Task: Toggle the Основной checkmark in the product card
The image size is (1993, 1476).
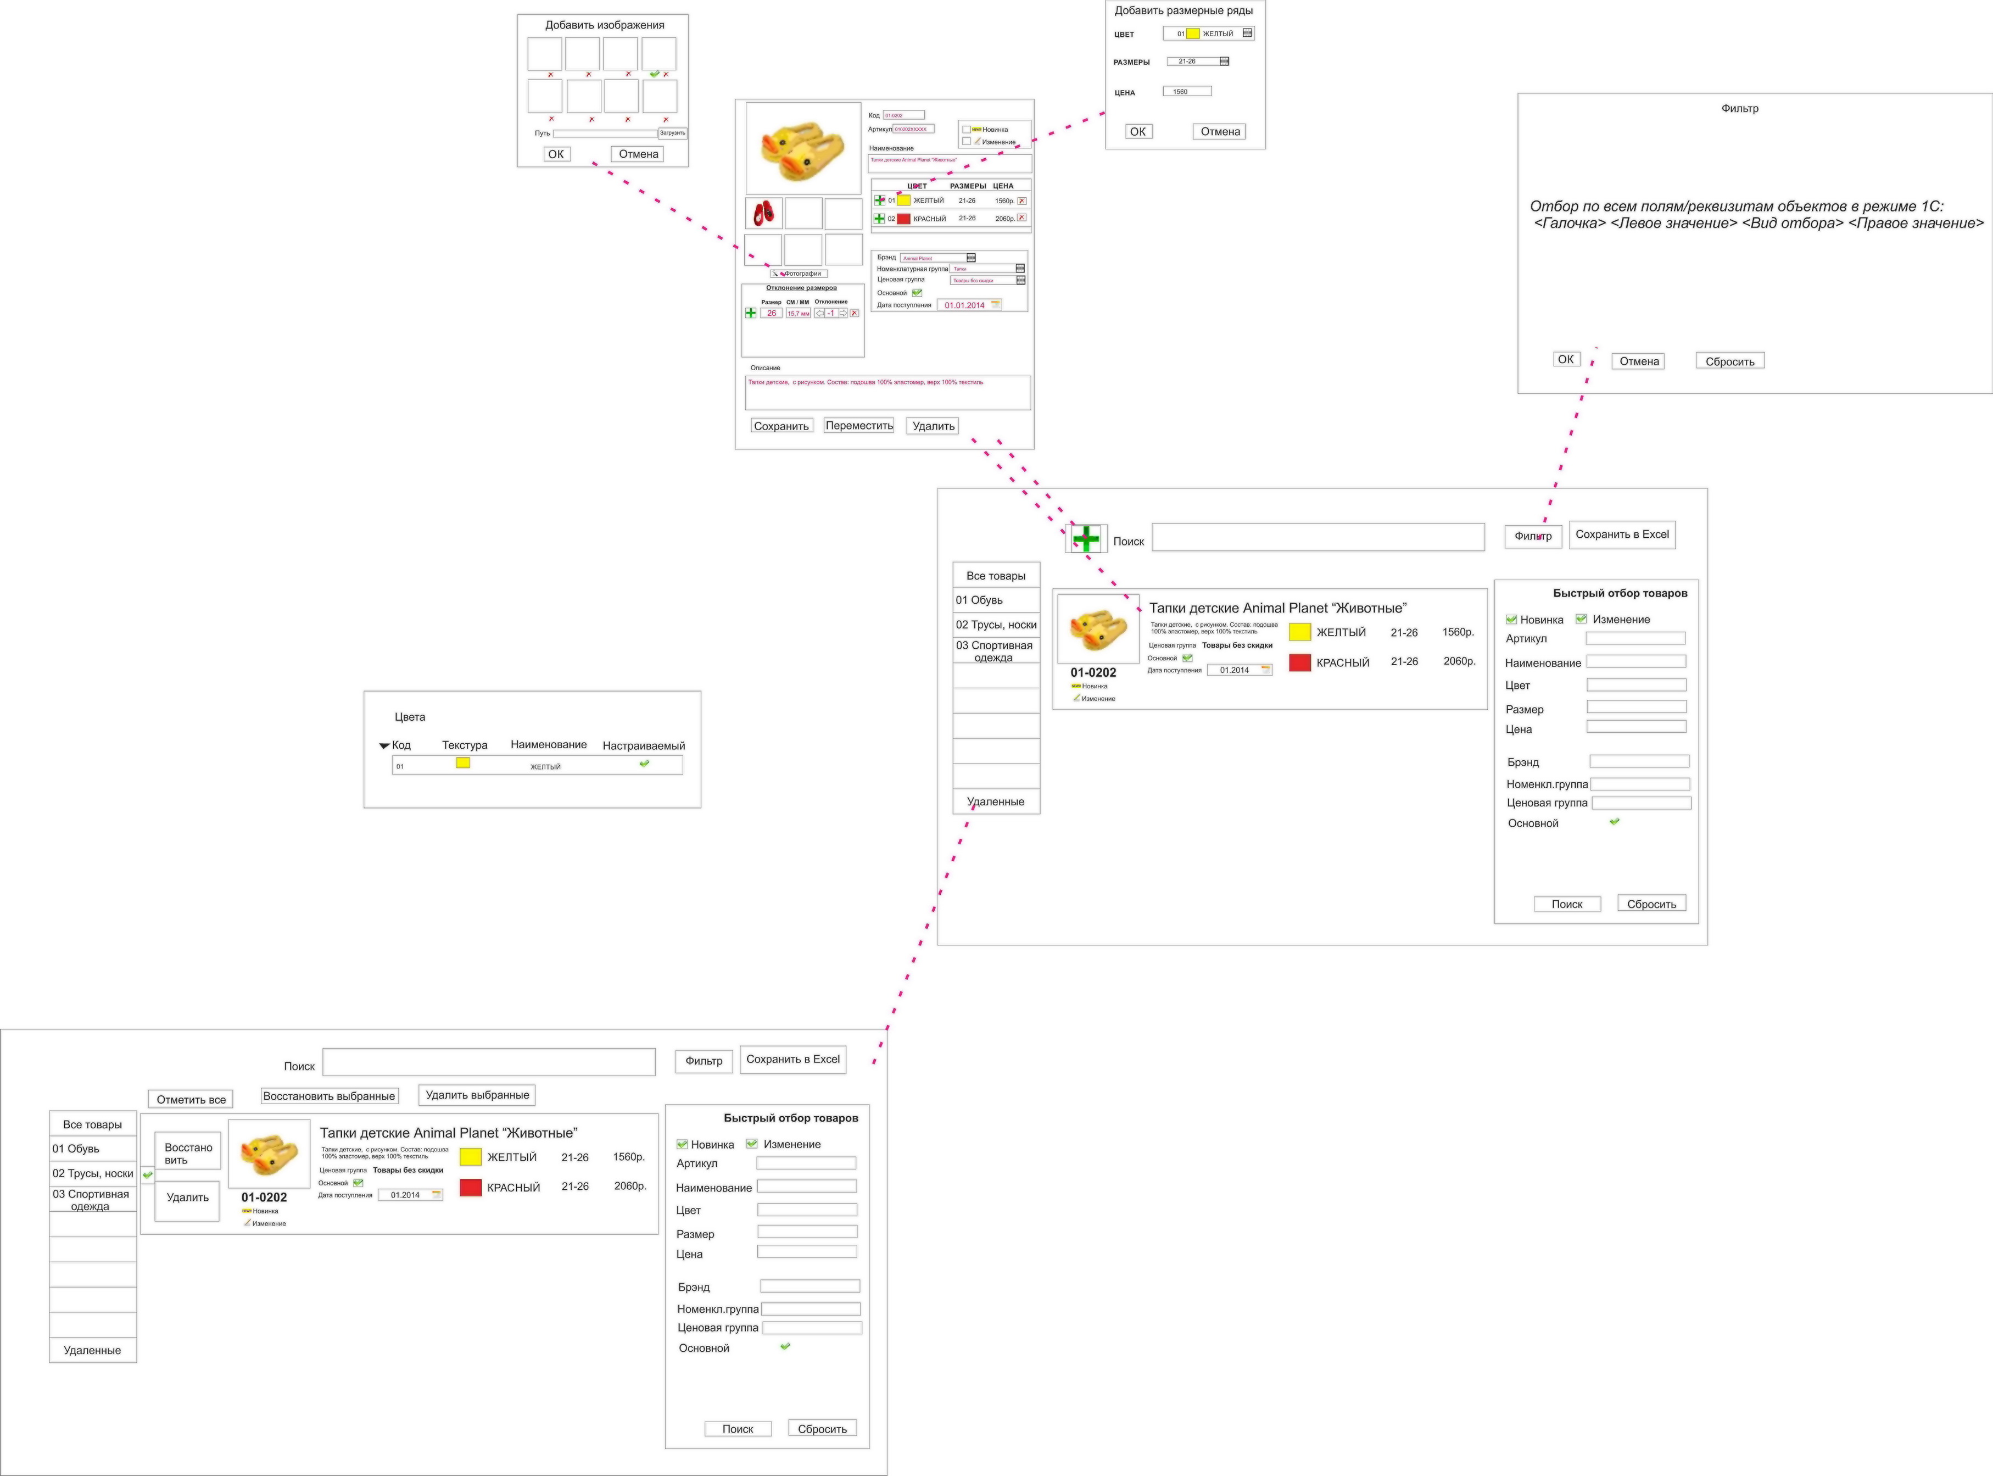Action: [917, 292]
